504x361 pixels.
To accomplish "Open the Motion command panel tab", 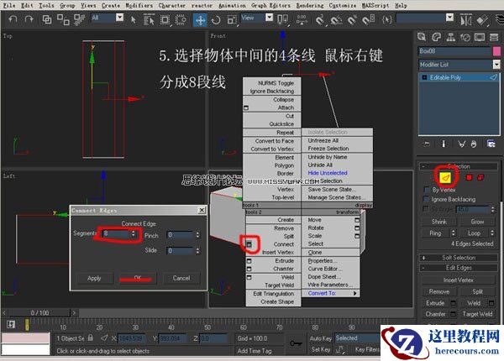I will [x=465, y=38].
